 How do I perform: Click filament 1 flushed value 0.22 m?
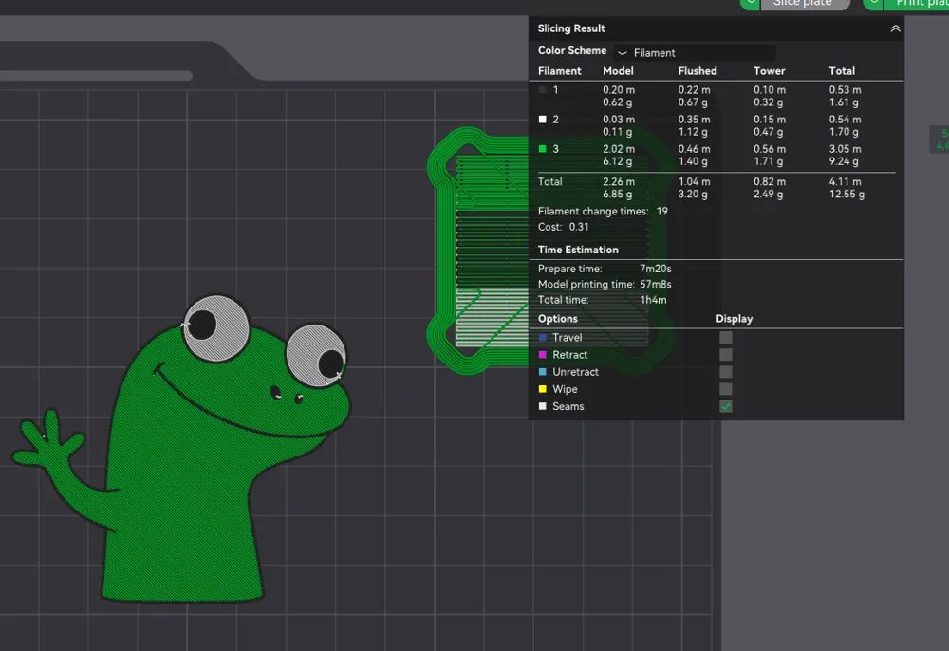[694, 89]
